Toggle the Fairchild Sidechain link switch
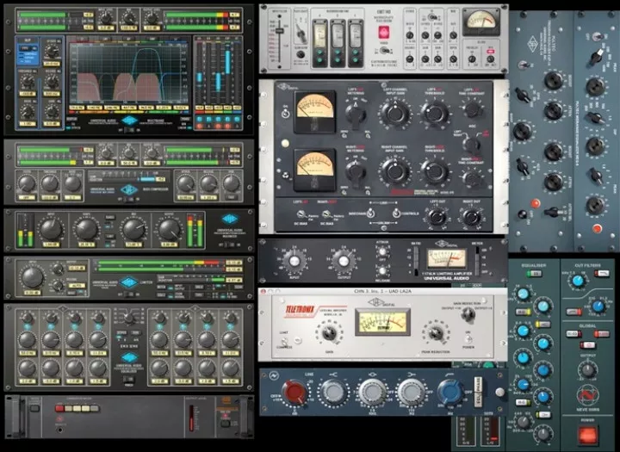 (370, 214)
